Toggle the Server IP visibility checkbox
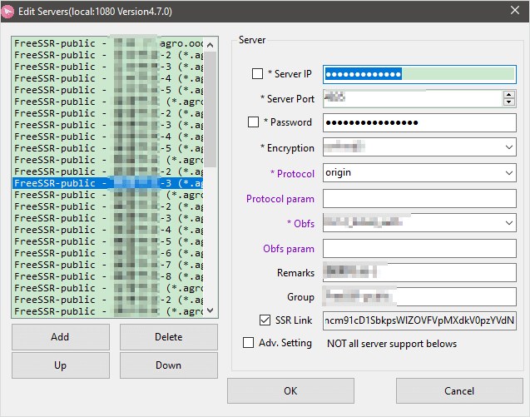The image size is (530, 417). click(x=257, y=74)
